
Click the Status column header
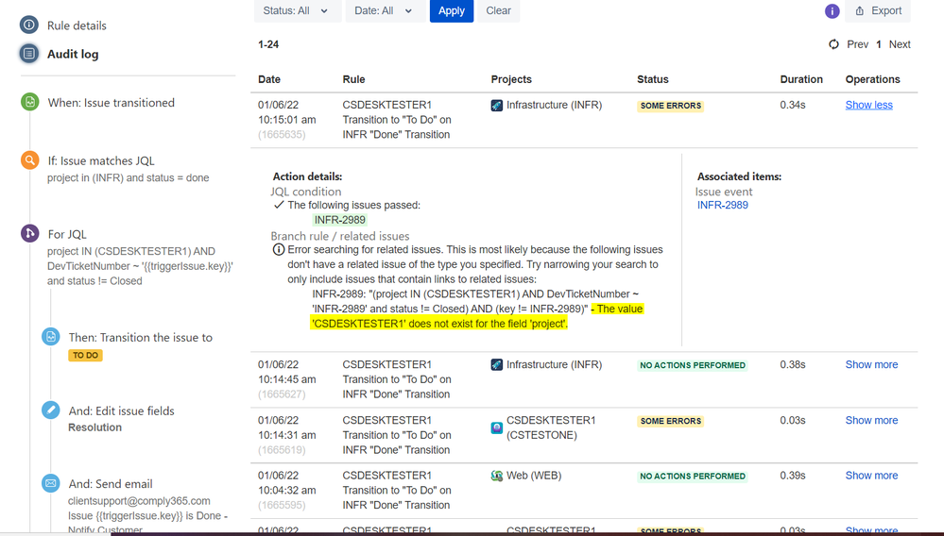pyautogui.click(x=653, y=79)
